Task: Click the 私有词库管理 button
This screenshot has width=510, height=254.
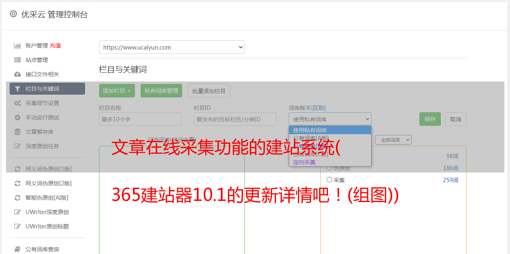Action: [161, 91]
